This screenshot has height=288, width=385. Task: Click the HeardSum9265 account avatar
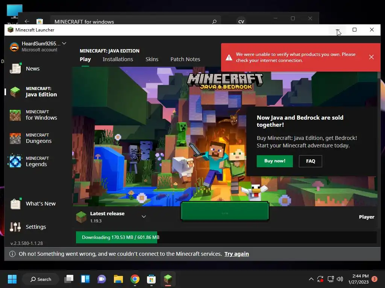click(14, 46)
